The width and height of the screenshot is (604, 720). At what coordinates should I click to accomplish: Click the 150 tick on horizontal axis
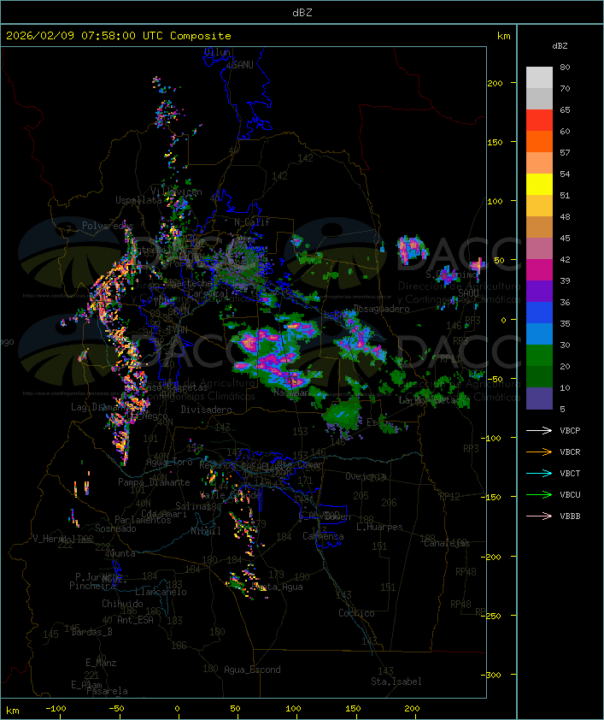coord(353,709)
